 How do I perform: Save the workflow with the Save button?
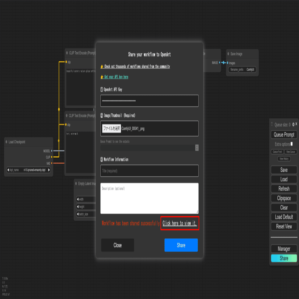[x=284, y=170]
